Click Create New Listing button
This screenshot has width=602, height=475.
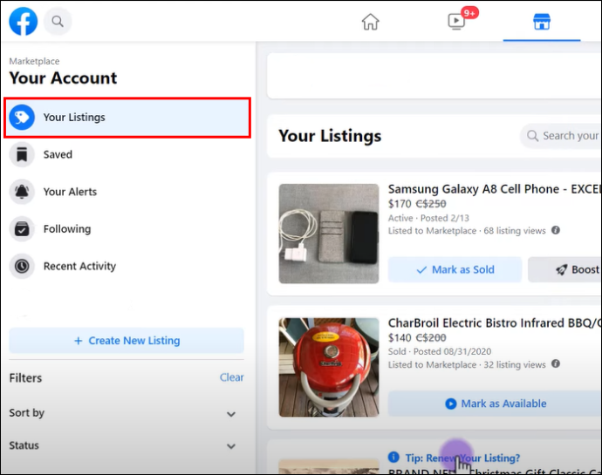[127, 341]
